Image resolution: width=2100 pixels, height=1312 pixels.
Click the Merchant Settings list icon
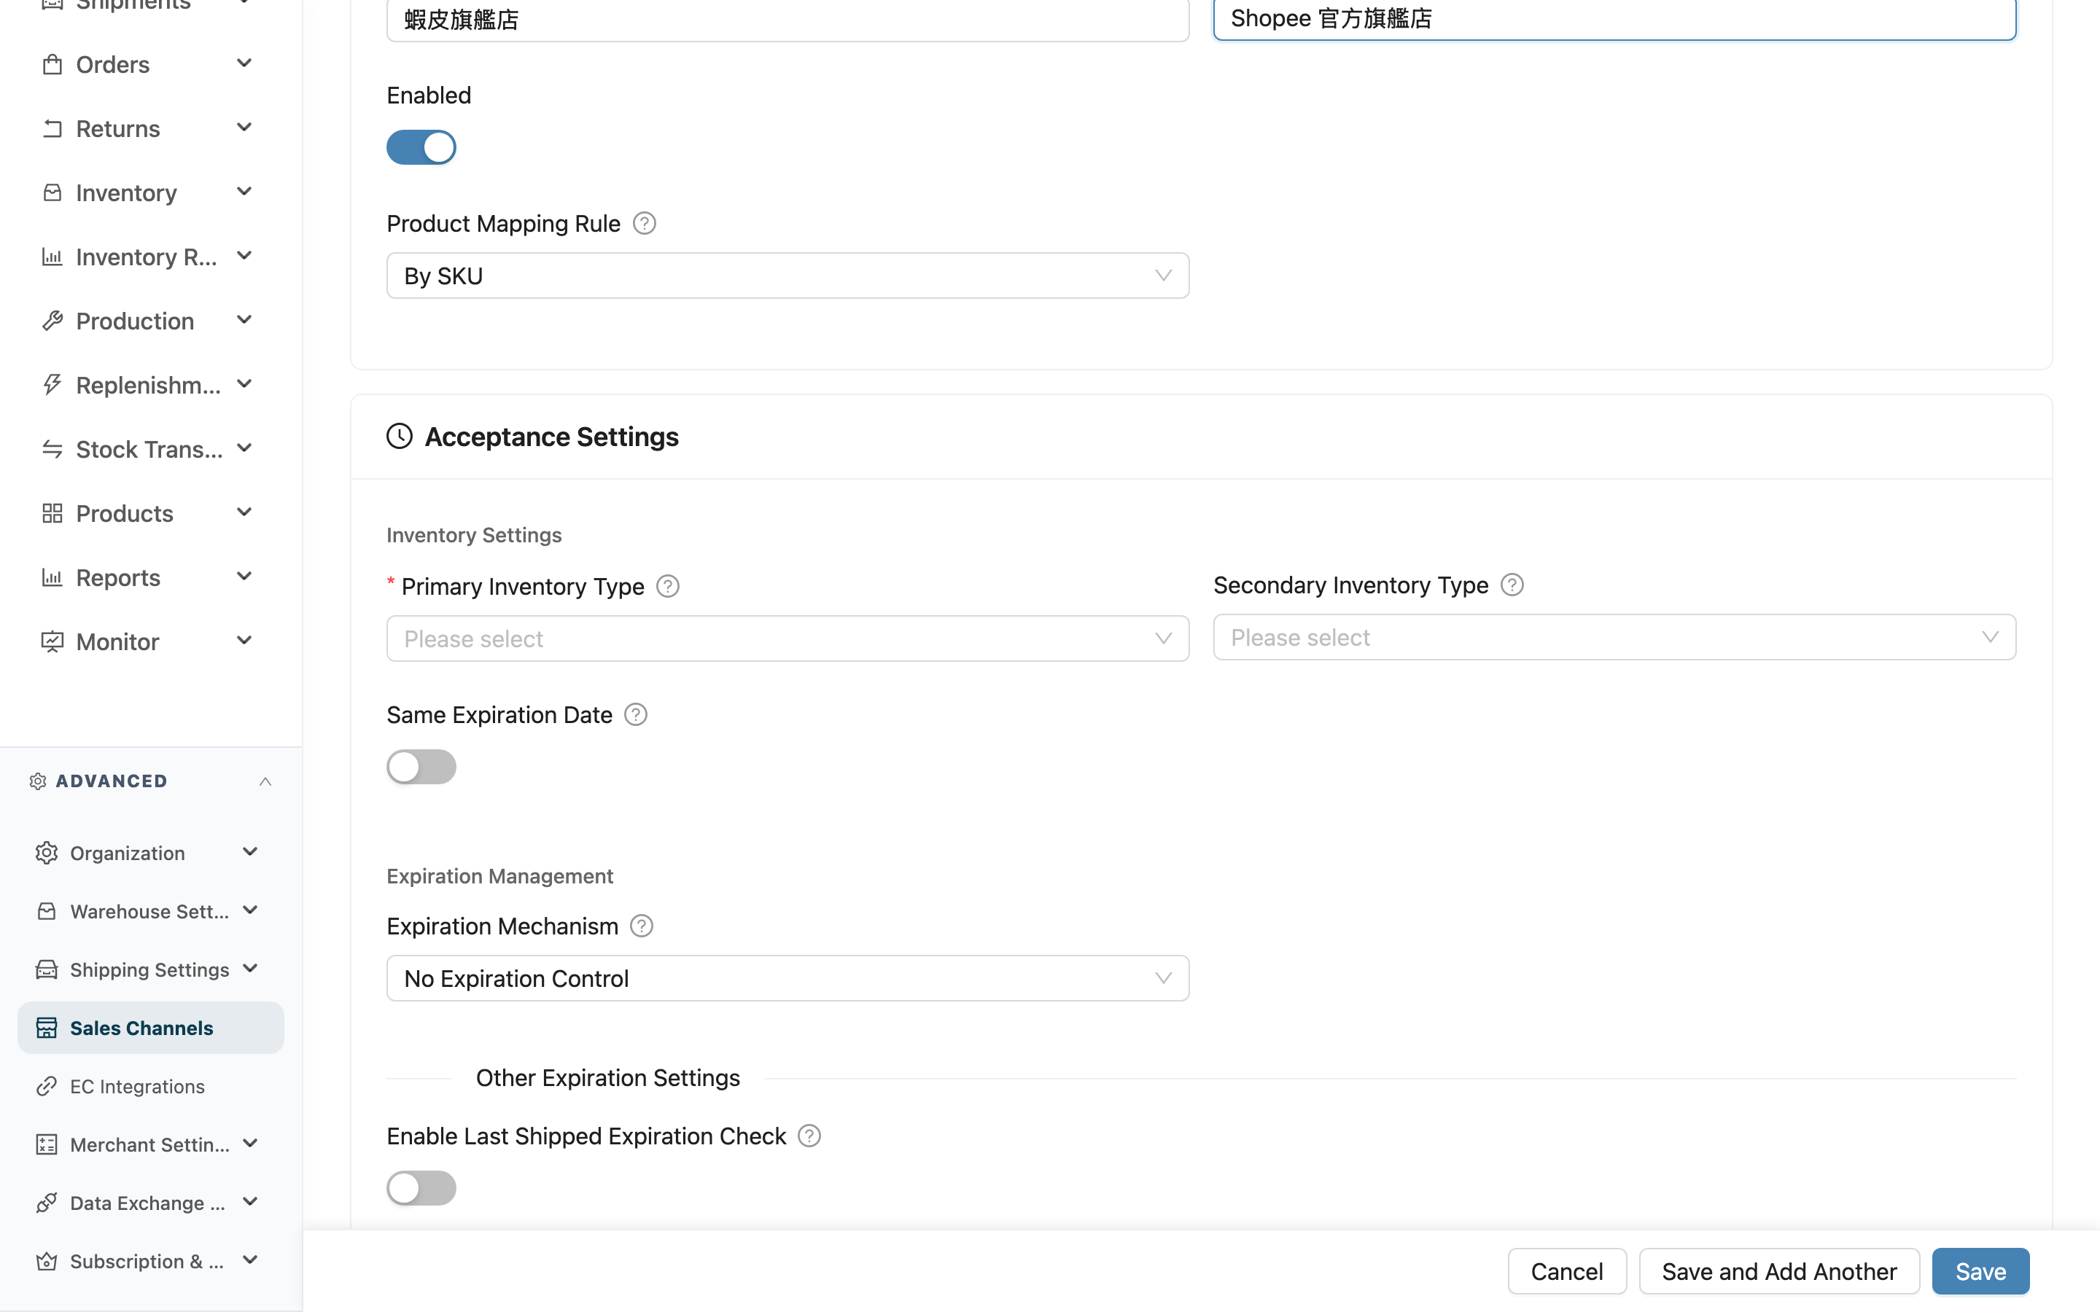point(47,1144)
